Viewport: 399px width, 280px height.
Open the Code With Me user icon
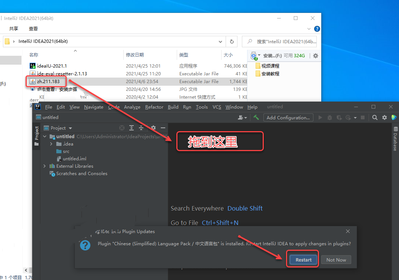[242, 117]
